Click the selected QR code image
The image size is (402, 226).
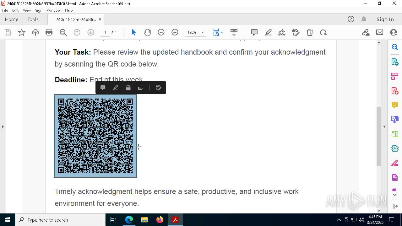(95, 136)
